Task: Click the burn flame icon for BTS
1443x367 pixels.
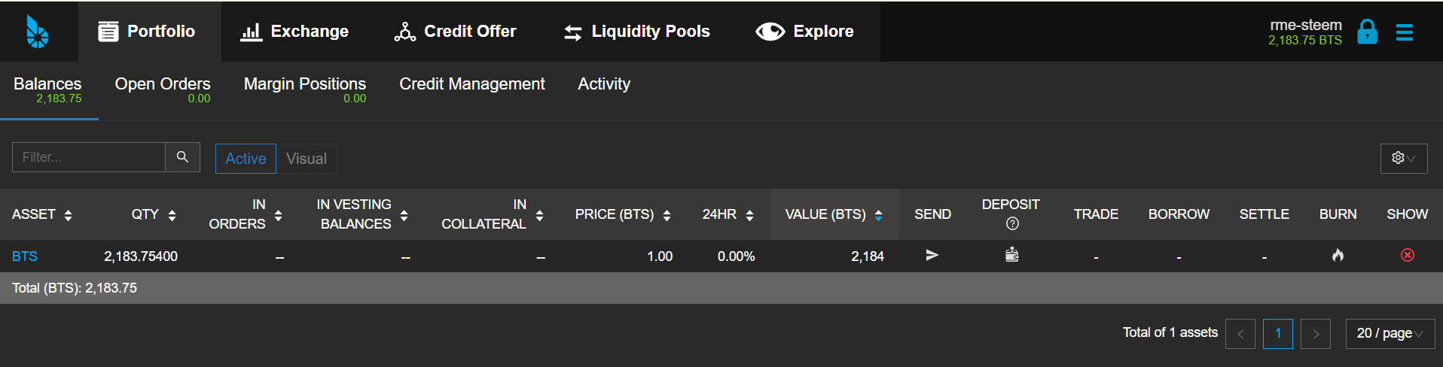Action: [x=1338, y=255]
